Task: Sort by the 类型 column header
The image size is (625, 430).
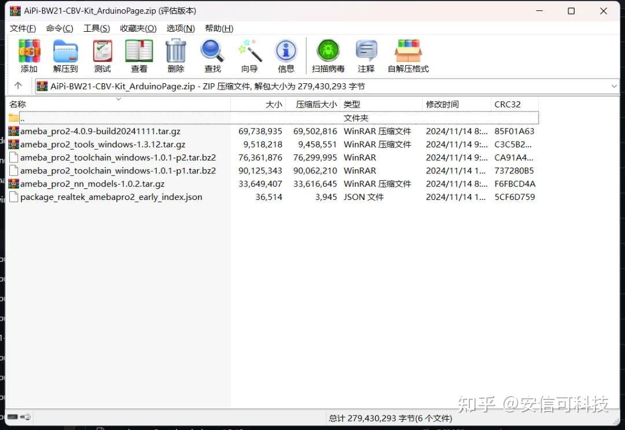Action: [x=381, y=104]
